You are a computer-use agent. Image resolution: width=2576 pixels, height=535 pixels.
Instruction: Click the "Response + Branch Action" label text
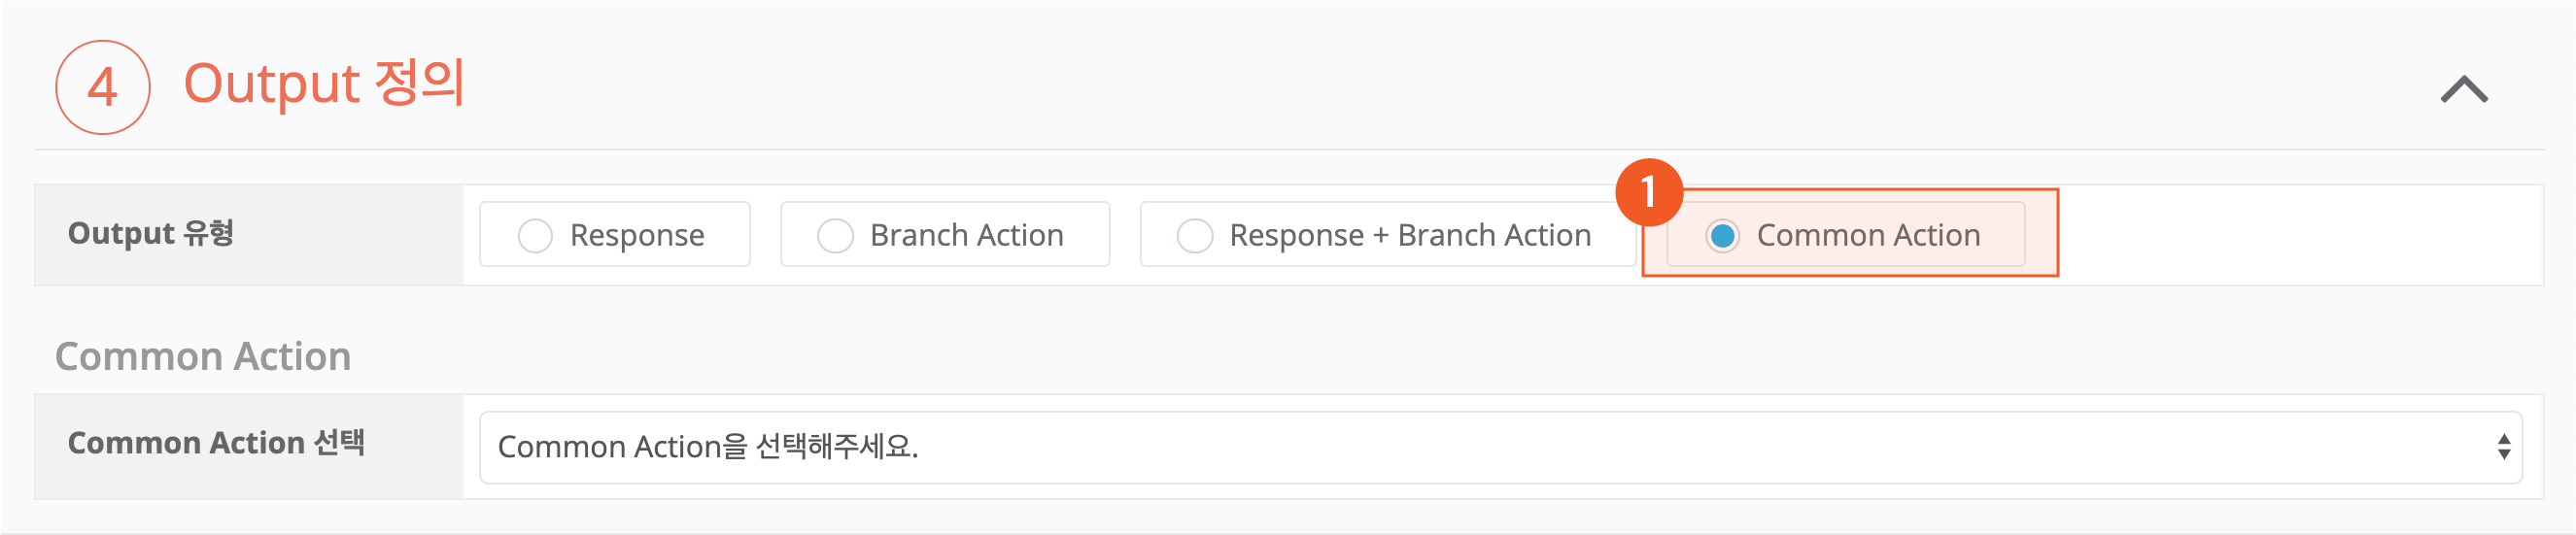click(1409, 236)
